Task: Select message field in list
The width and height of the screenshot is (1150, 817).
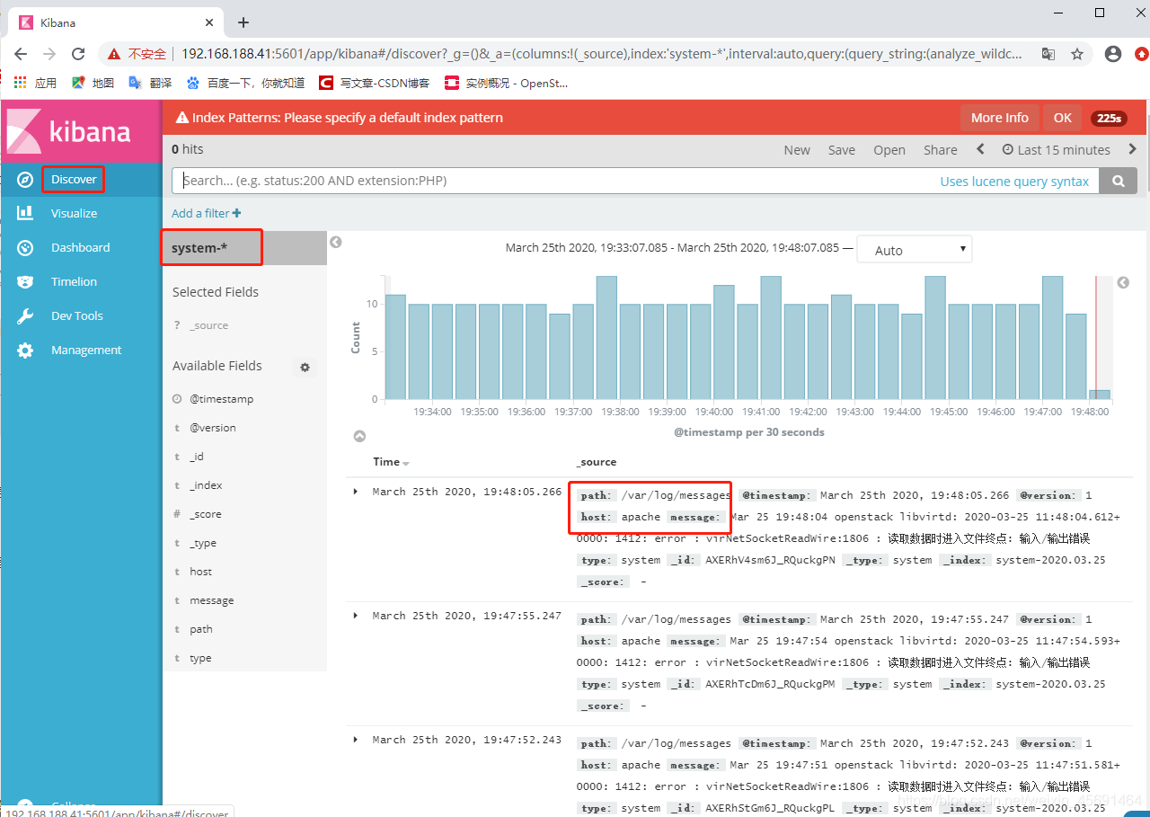Action: click(211, 600)
